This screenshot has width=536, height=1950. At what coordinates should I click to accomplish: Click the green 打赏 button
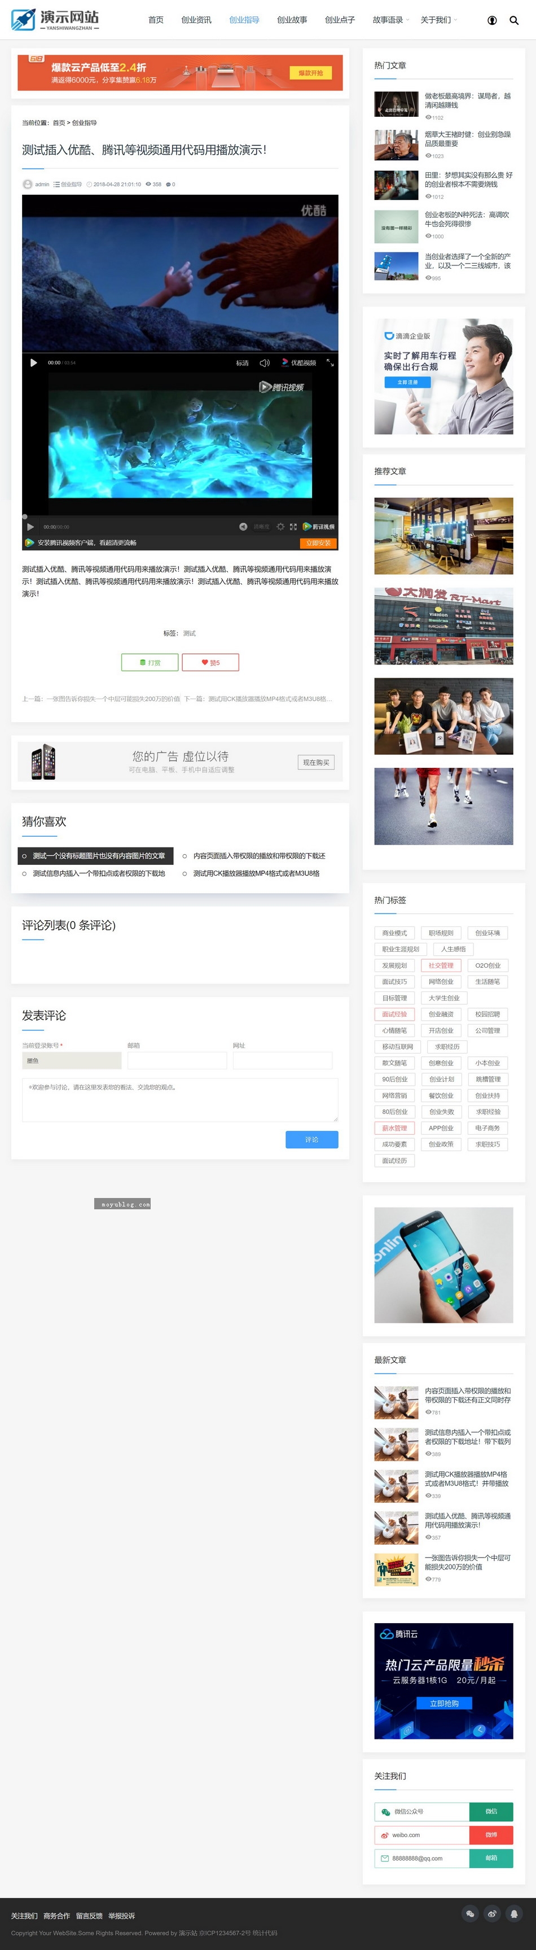pos(150,662)
